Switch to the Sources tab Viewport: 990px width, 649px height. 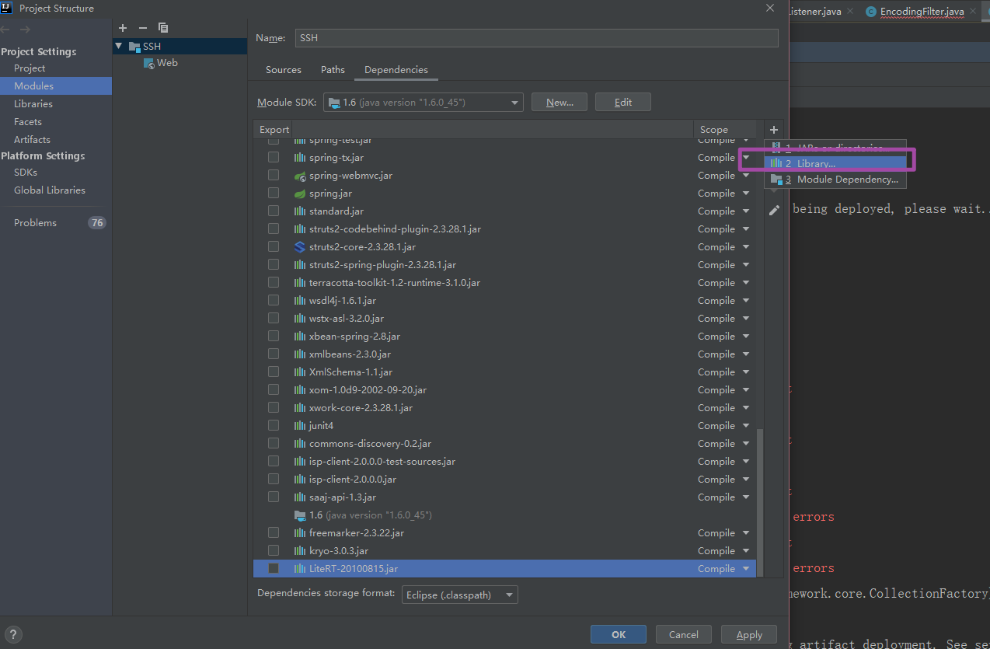click(283, 70)
